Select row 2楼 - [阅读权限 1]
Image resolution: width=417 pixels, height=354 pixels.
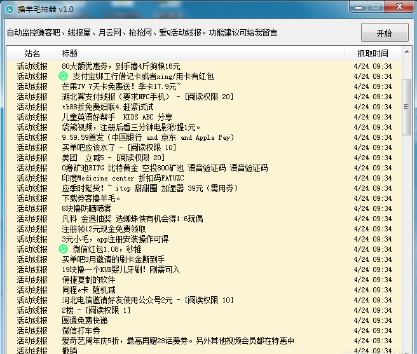point(203,310)
